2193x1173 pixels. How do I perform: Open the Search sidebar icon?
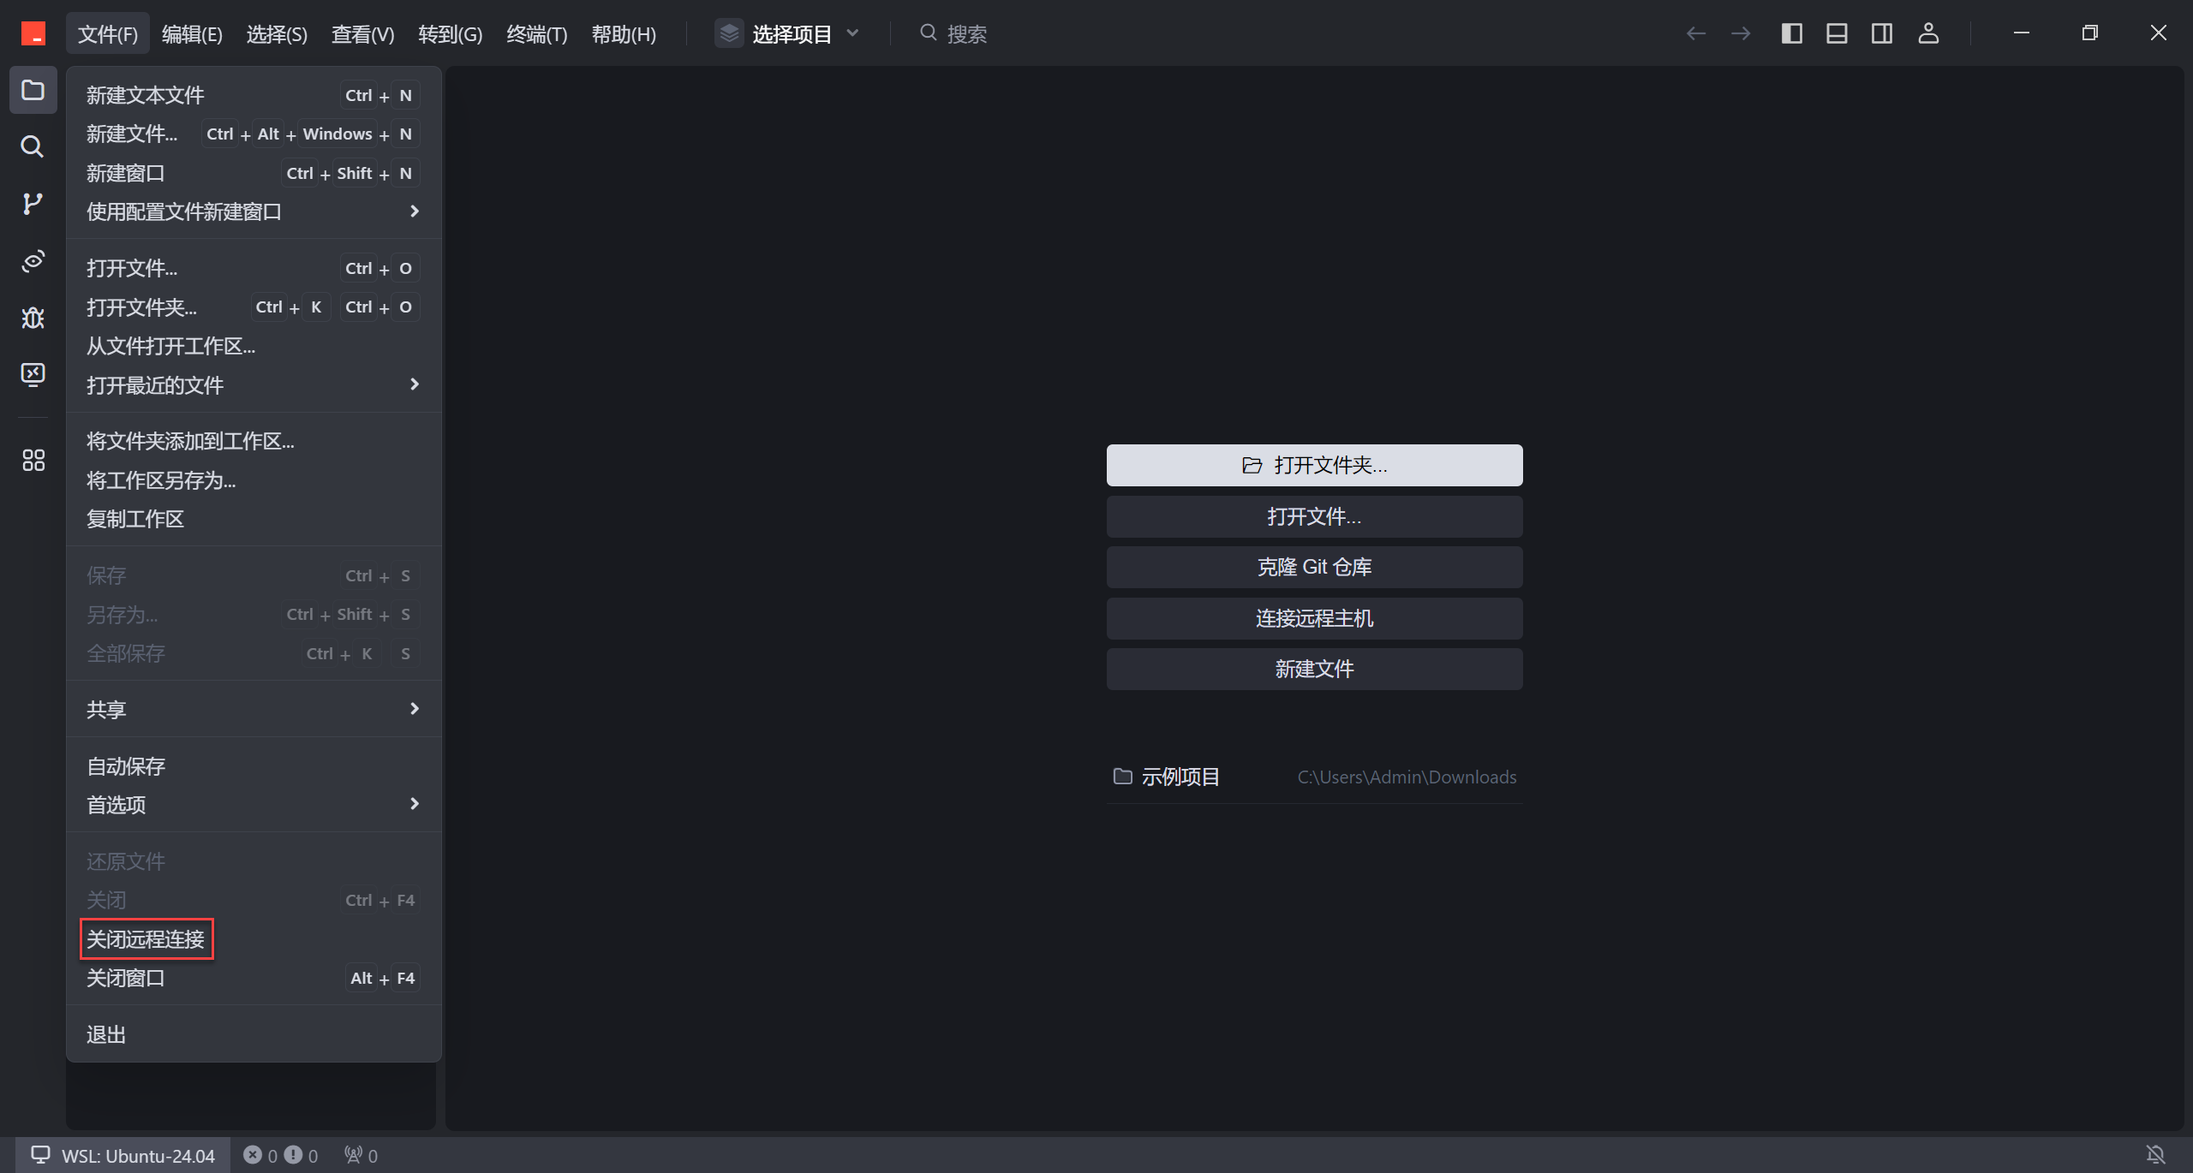point(33,146)
